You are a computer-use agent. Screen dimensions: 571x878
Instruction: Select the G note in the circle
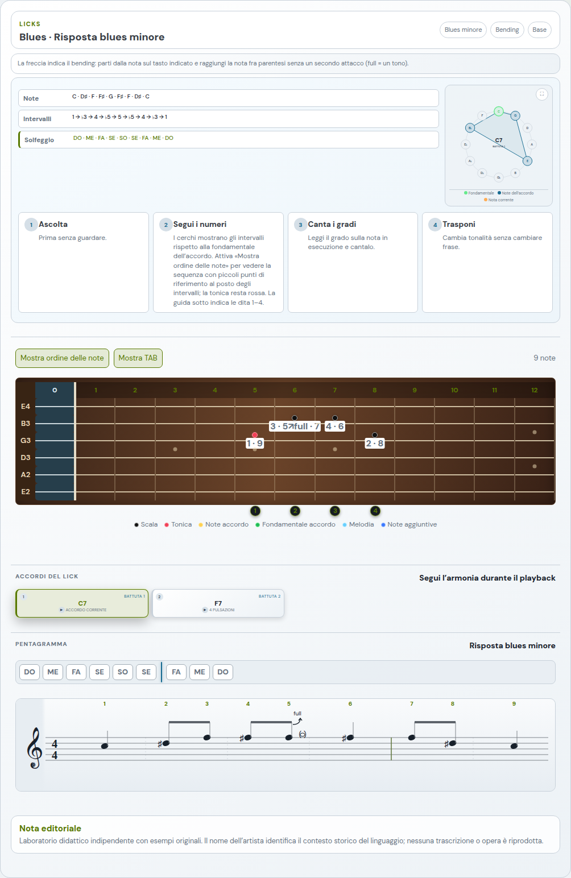(515, 115)
